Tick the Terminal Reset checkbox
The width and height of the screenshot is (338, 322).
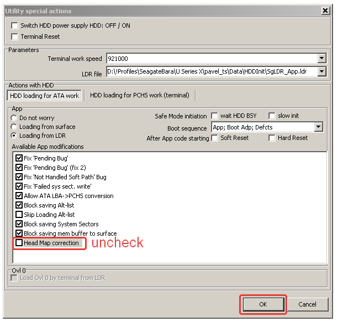pyautogui.click(x=15, y=37)
